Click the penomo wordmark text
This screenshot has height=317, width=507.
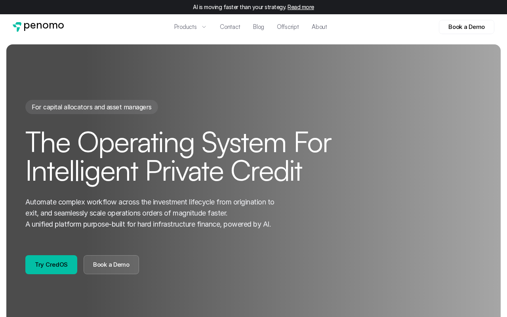[44, 26]
